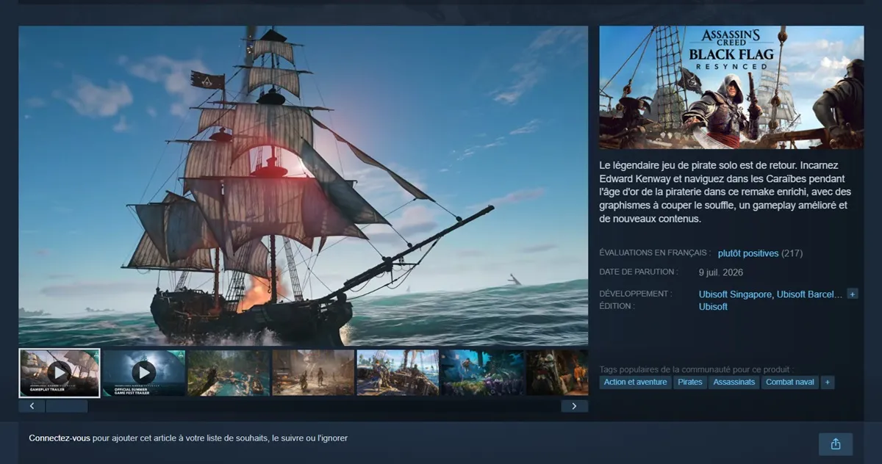Click the review count (217)
This screenshot has width=882, height=464.
(792, 253)
